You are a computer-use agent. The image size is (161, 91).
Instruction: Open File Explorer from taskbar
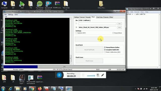pyautogui.click(x=18, y=89)
